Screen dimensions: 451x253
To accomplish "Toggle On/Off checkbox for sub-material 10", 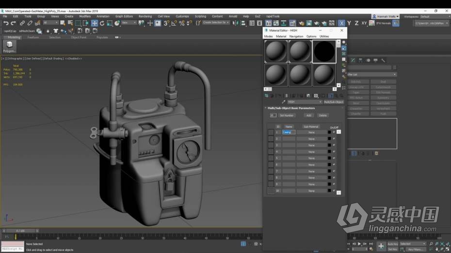I will coord(334,191).
